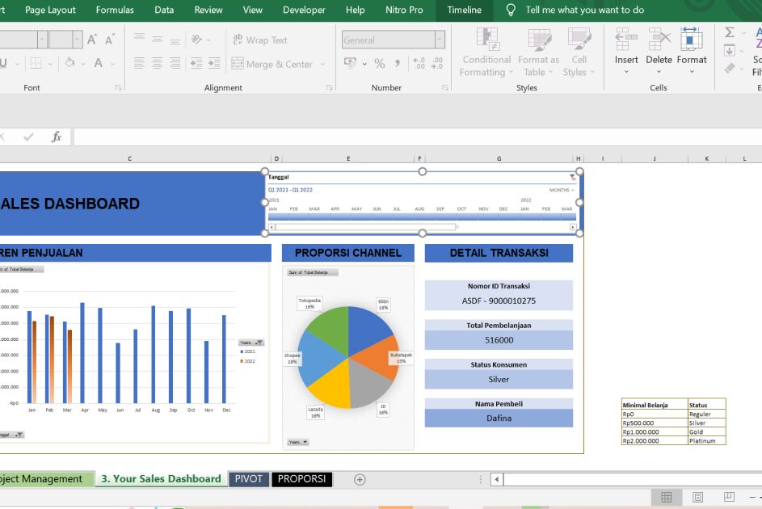Screen dimensions: 762x509
Task: Toggle Merge & Center on selection
Action: 272,64
